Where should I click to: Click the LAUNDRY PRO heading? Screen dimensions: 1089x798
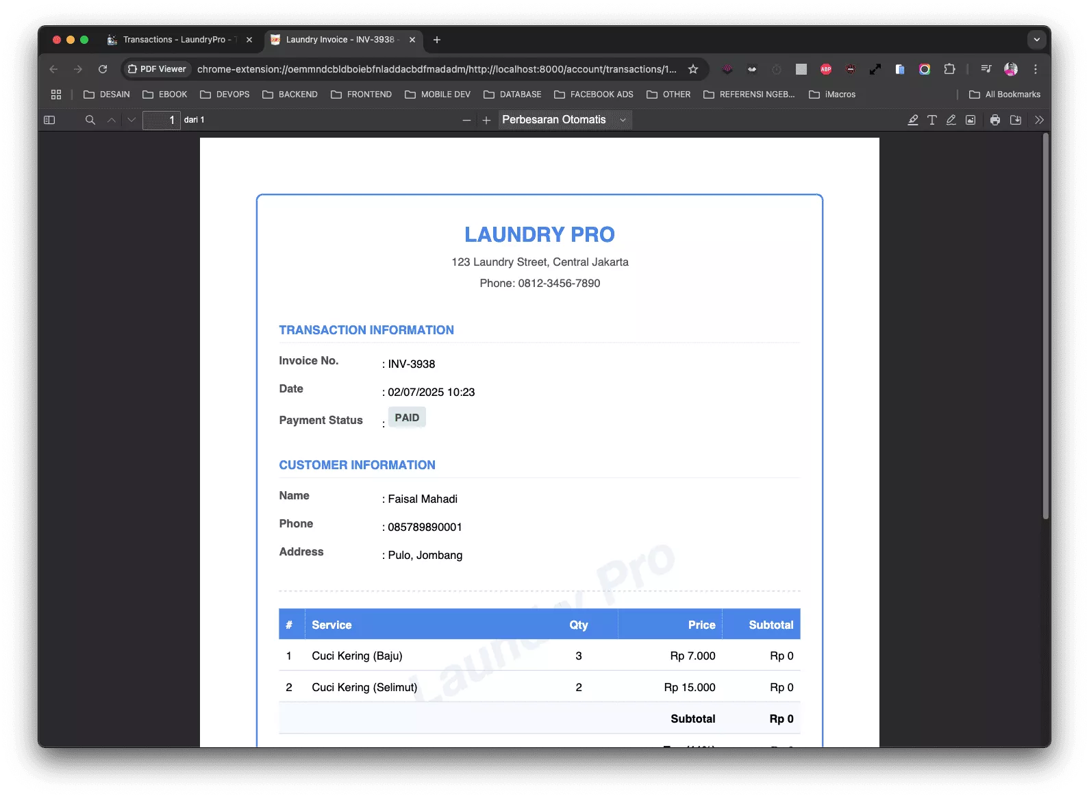pos(540,234)
